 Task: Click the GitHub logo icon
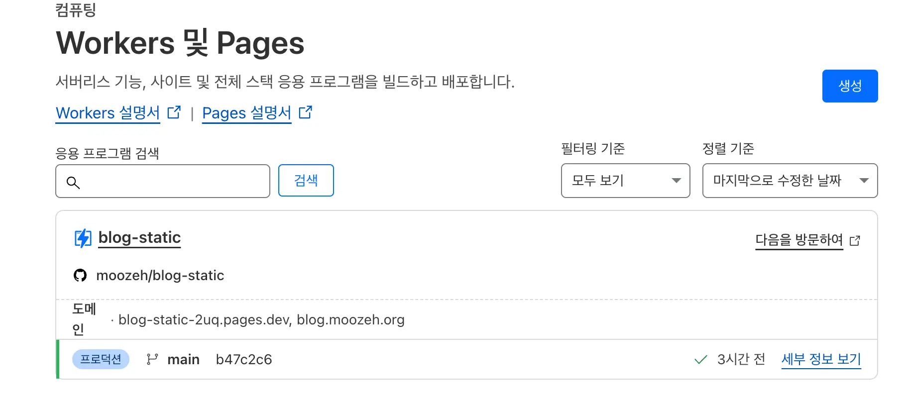pyautogui.click(x=80, y=275)
